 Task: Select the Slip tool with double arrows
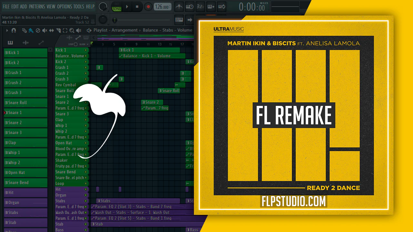[51, 30]
